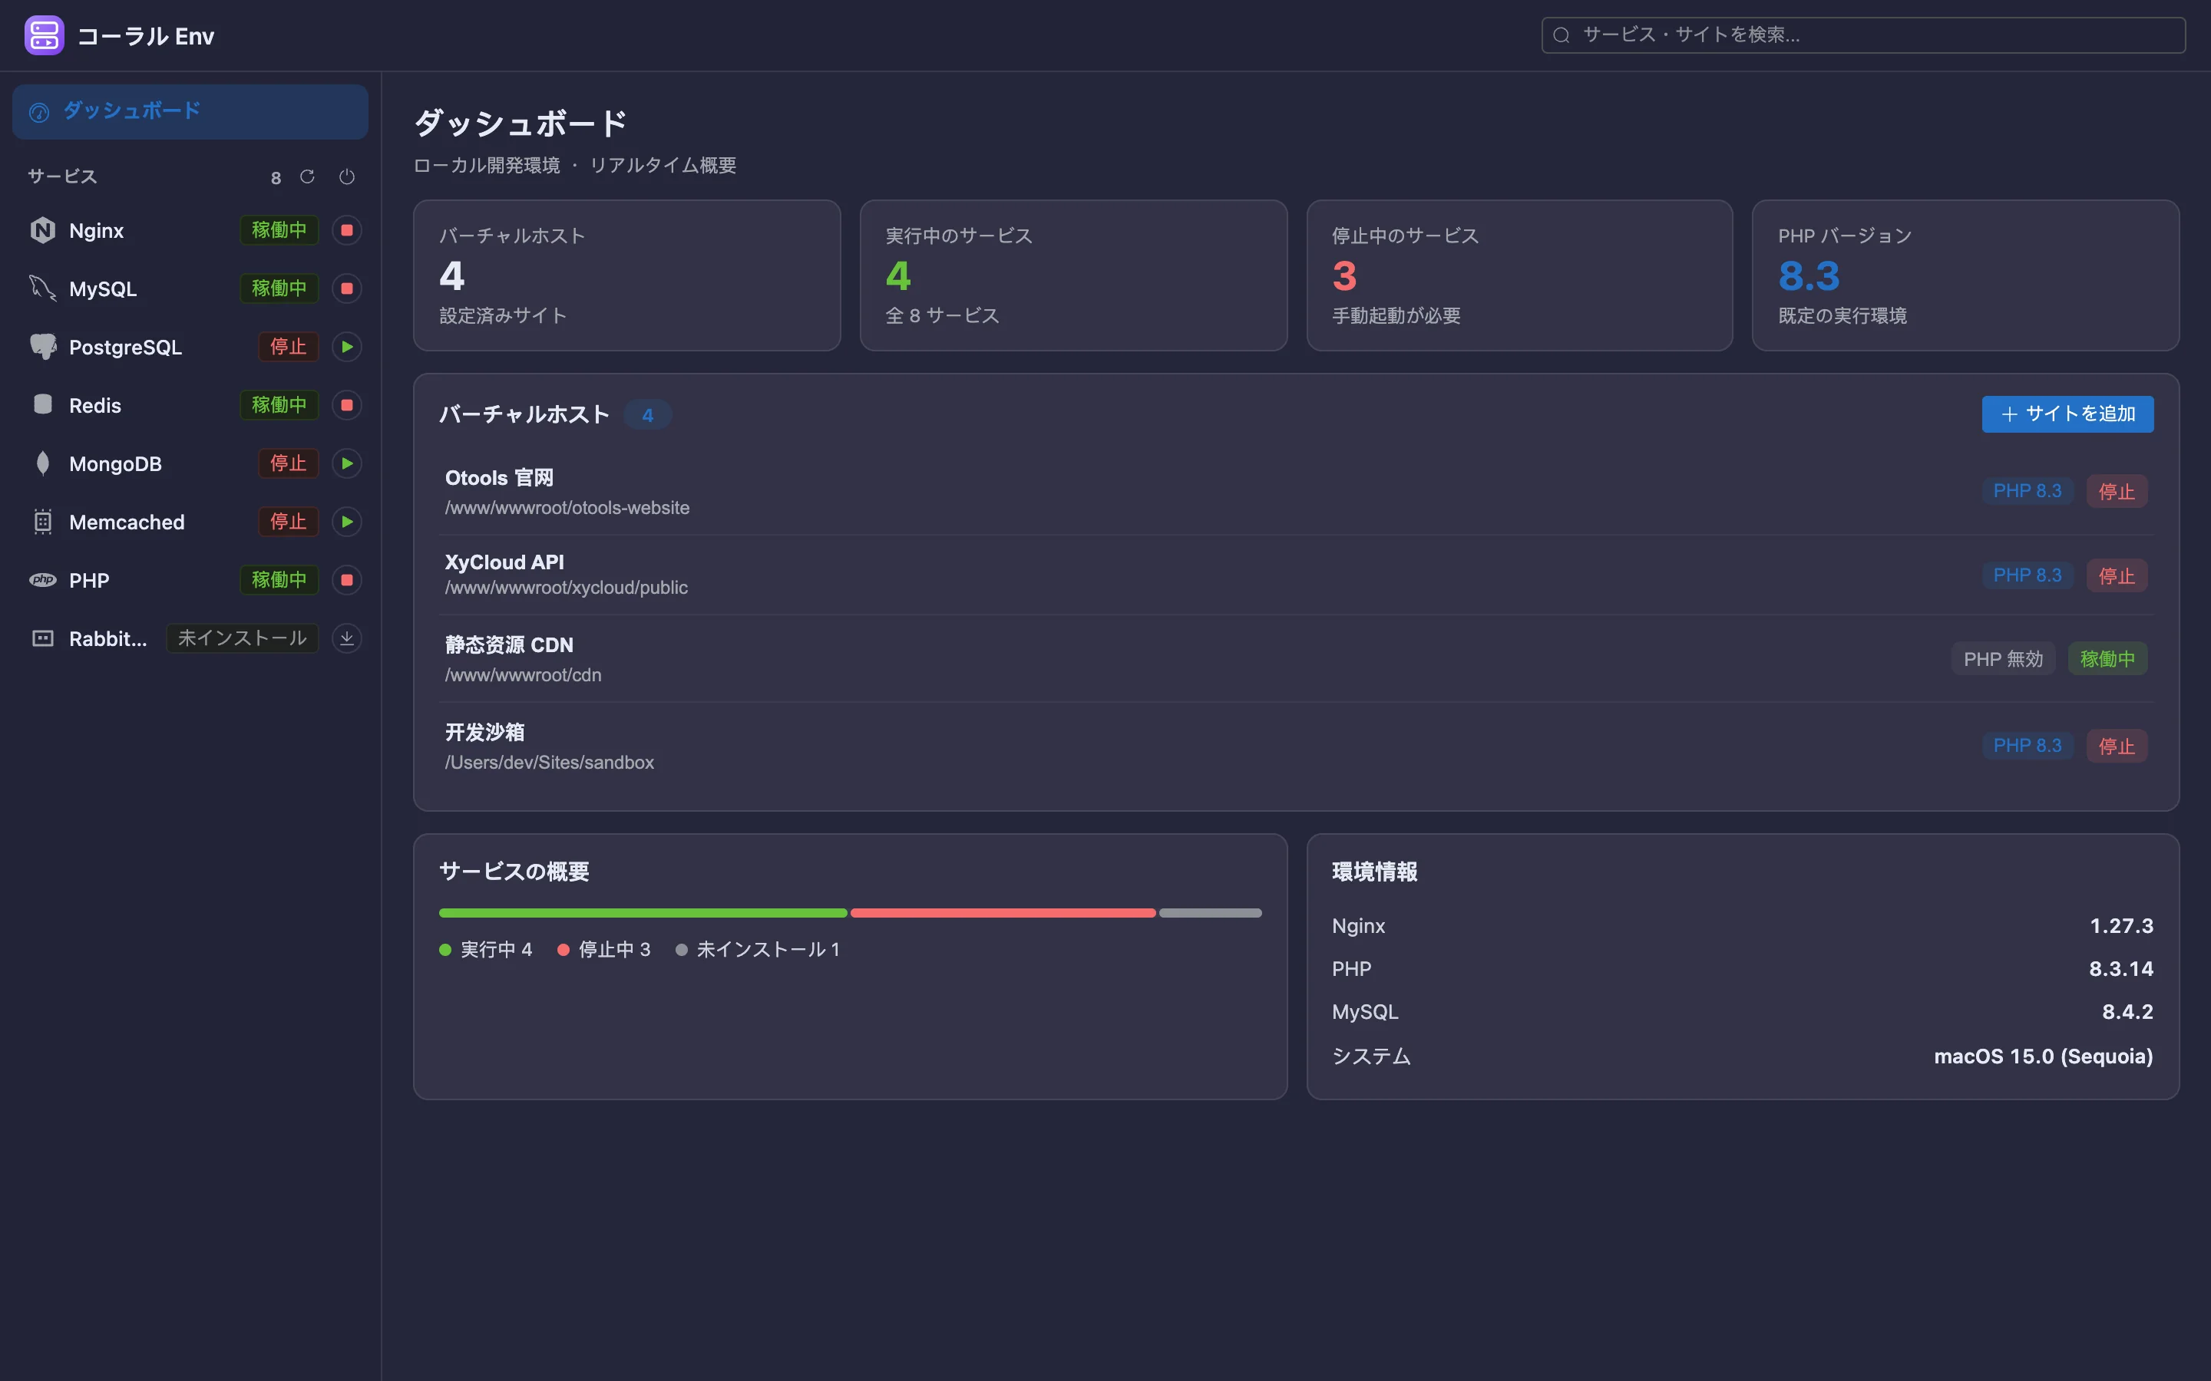Start the MongoDB service
The height and width of the screenshot is (1381, 2211).
pyautogui.click(x=347, y=464)
